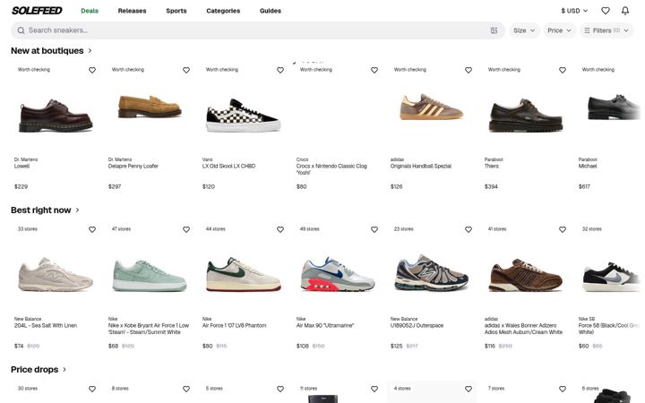Click "LX Old Skool LX CHBD" title

coord(228,167)
